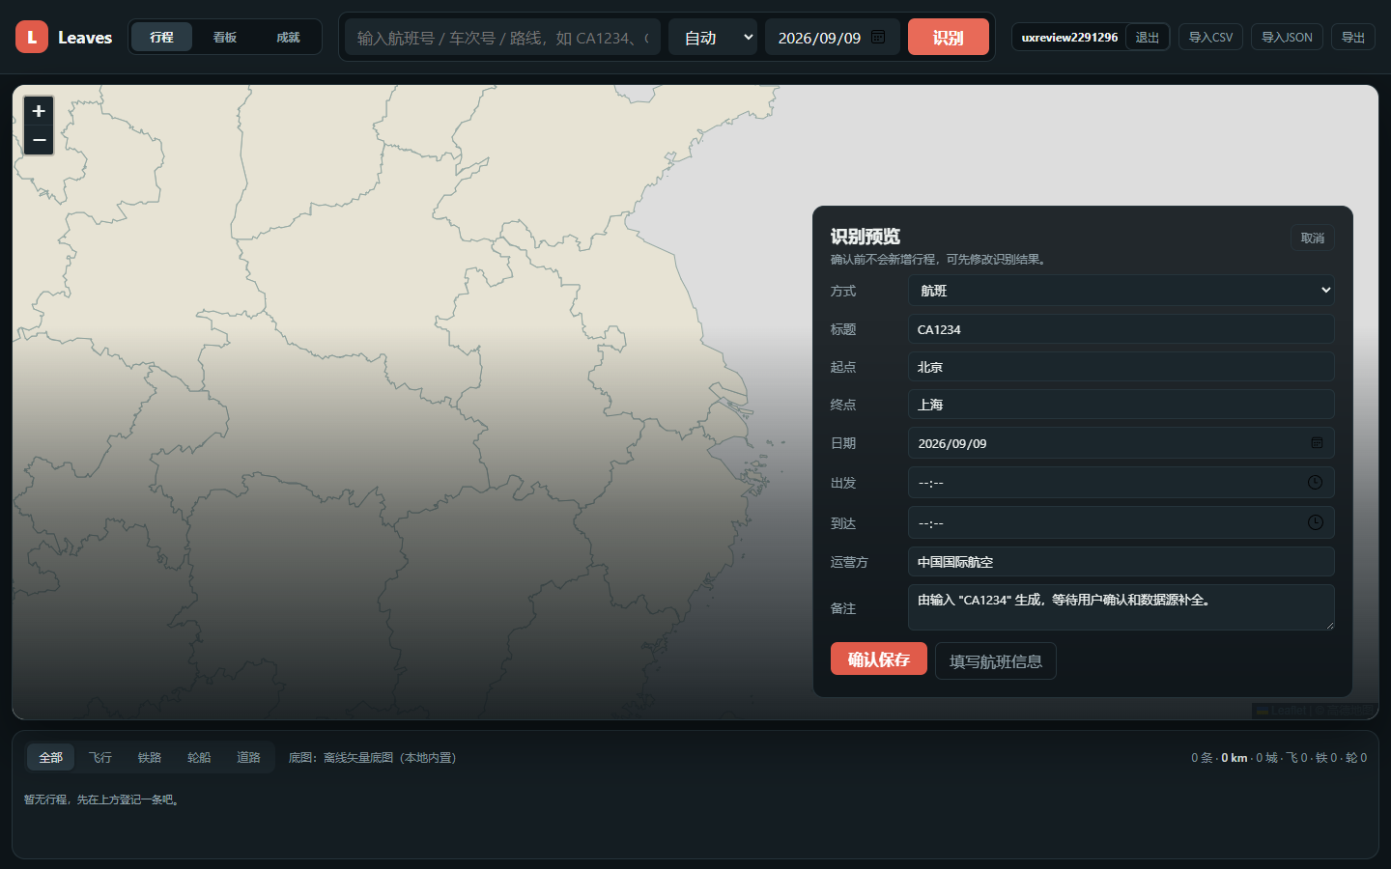Click 填写航班信息 button
The height and width of the screenshot is (869, 1391).
996,661
